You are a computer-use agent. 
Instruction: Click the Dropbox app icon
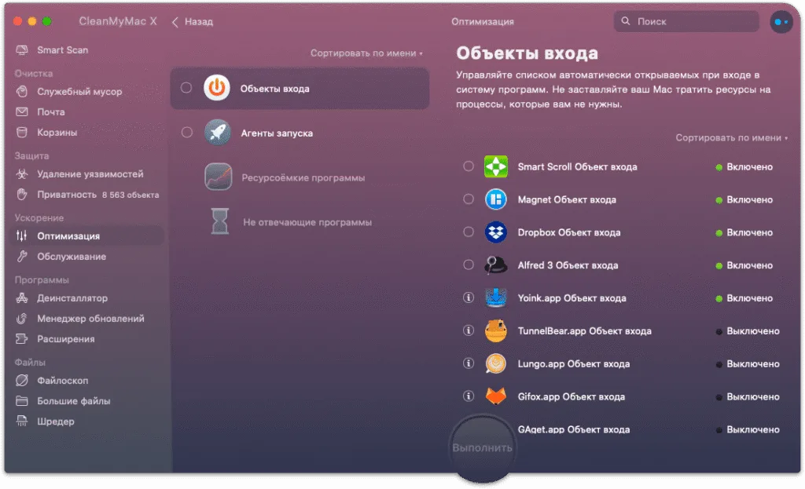pos(495,232)
